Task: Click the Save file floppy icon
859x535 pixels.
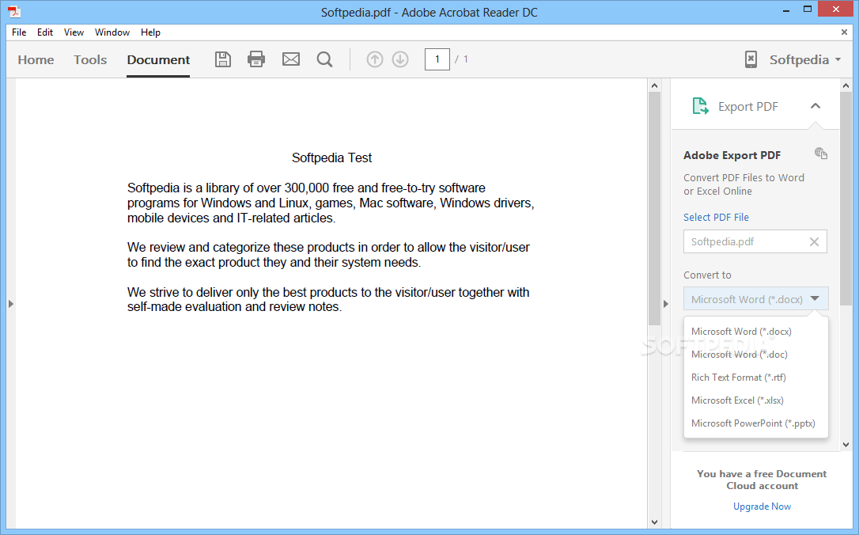Action: point(223,59)
